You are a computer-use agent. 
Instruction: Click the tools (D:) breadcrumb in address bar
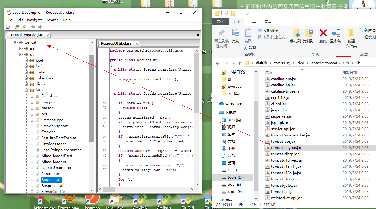282,63
